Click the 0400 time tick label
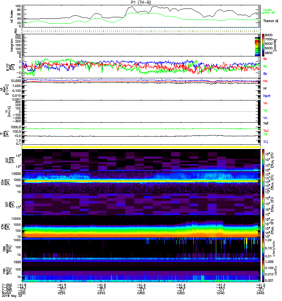This screenshot has height=301, width=282. (260, 293)
